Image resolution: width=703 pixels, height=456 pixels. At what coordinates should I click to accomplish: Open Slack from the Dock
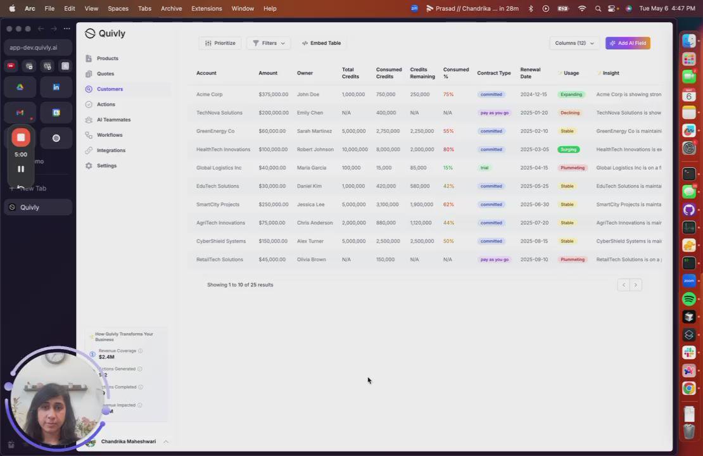tap(689, 352)
